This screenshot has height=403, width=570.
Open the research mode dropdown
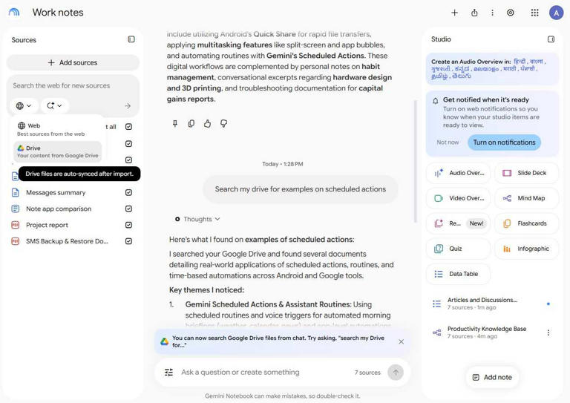coord(54,105)
